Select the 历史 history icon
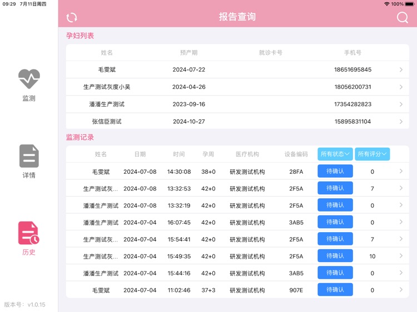Screen dimensions: 417x312 click(29, 233)
